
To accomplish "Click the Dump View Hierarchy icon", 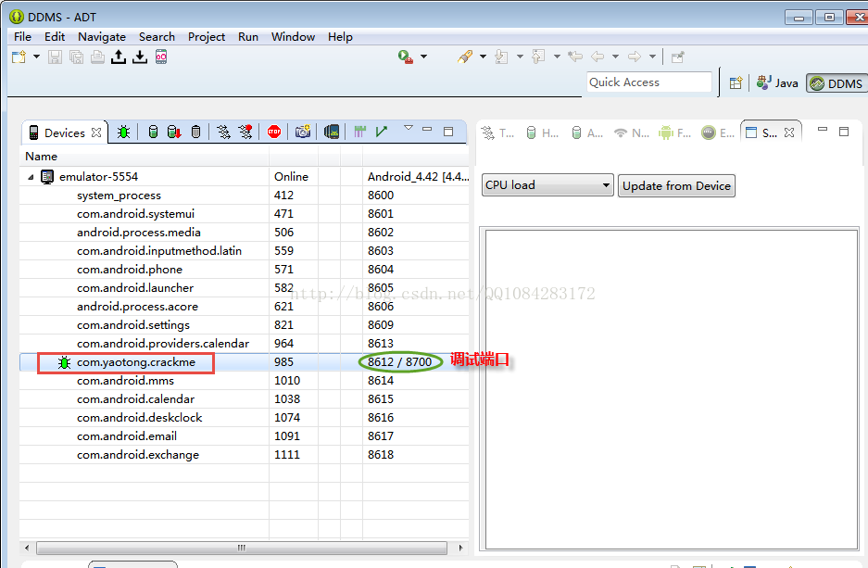I will [332, 132].
